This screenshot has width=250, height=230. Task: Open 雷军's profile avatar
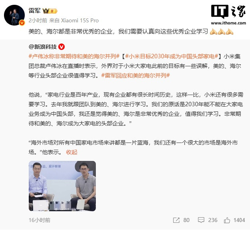click(x=14, y=15)
